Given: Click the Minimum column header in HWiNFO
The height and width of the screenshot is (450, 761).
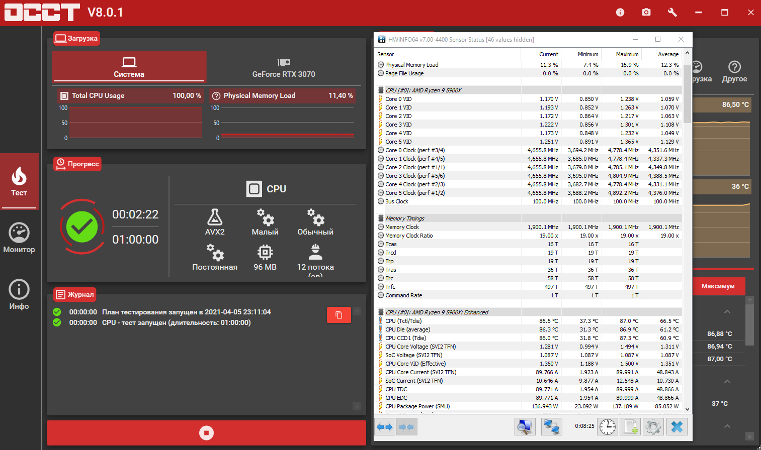Looking at the screenshot, I should coord(581,54).
